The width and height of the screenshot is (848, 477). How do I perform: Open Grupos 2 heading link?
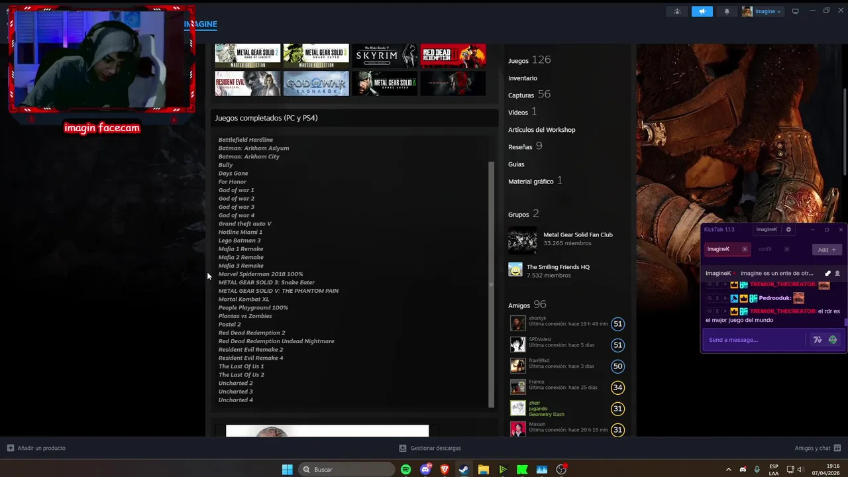(523, 214)
